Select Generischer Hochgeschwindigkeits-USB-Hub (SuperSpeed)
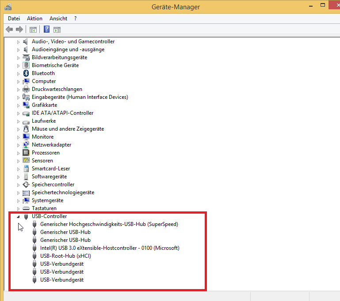This screenshot has height=301, width=340. (109, 224)
